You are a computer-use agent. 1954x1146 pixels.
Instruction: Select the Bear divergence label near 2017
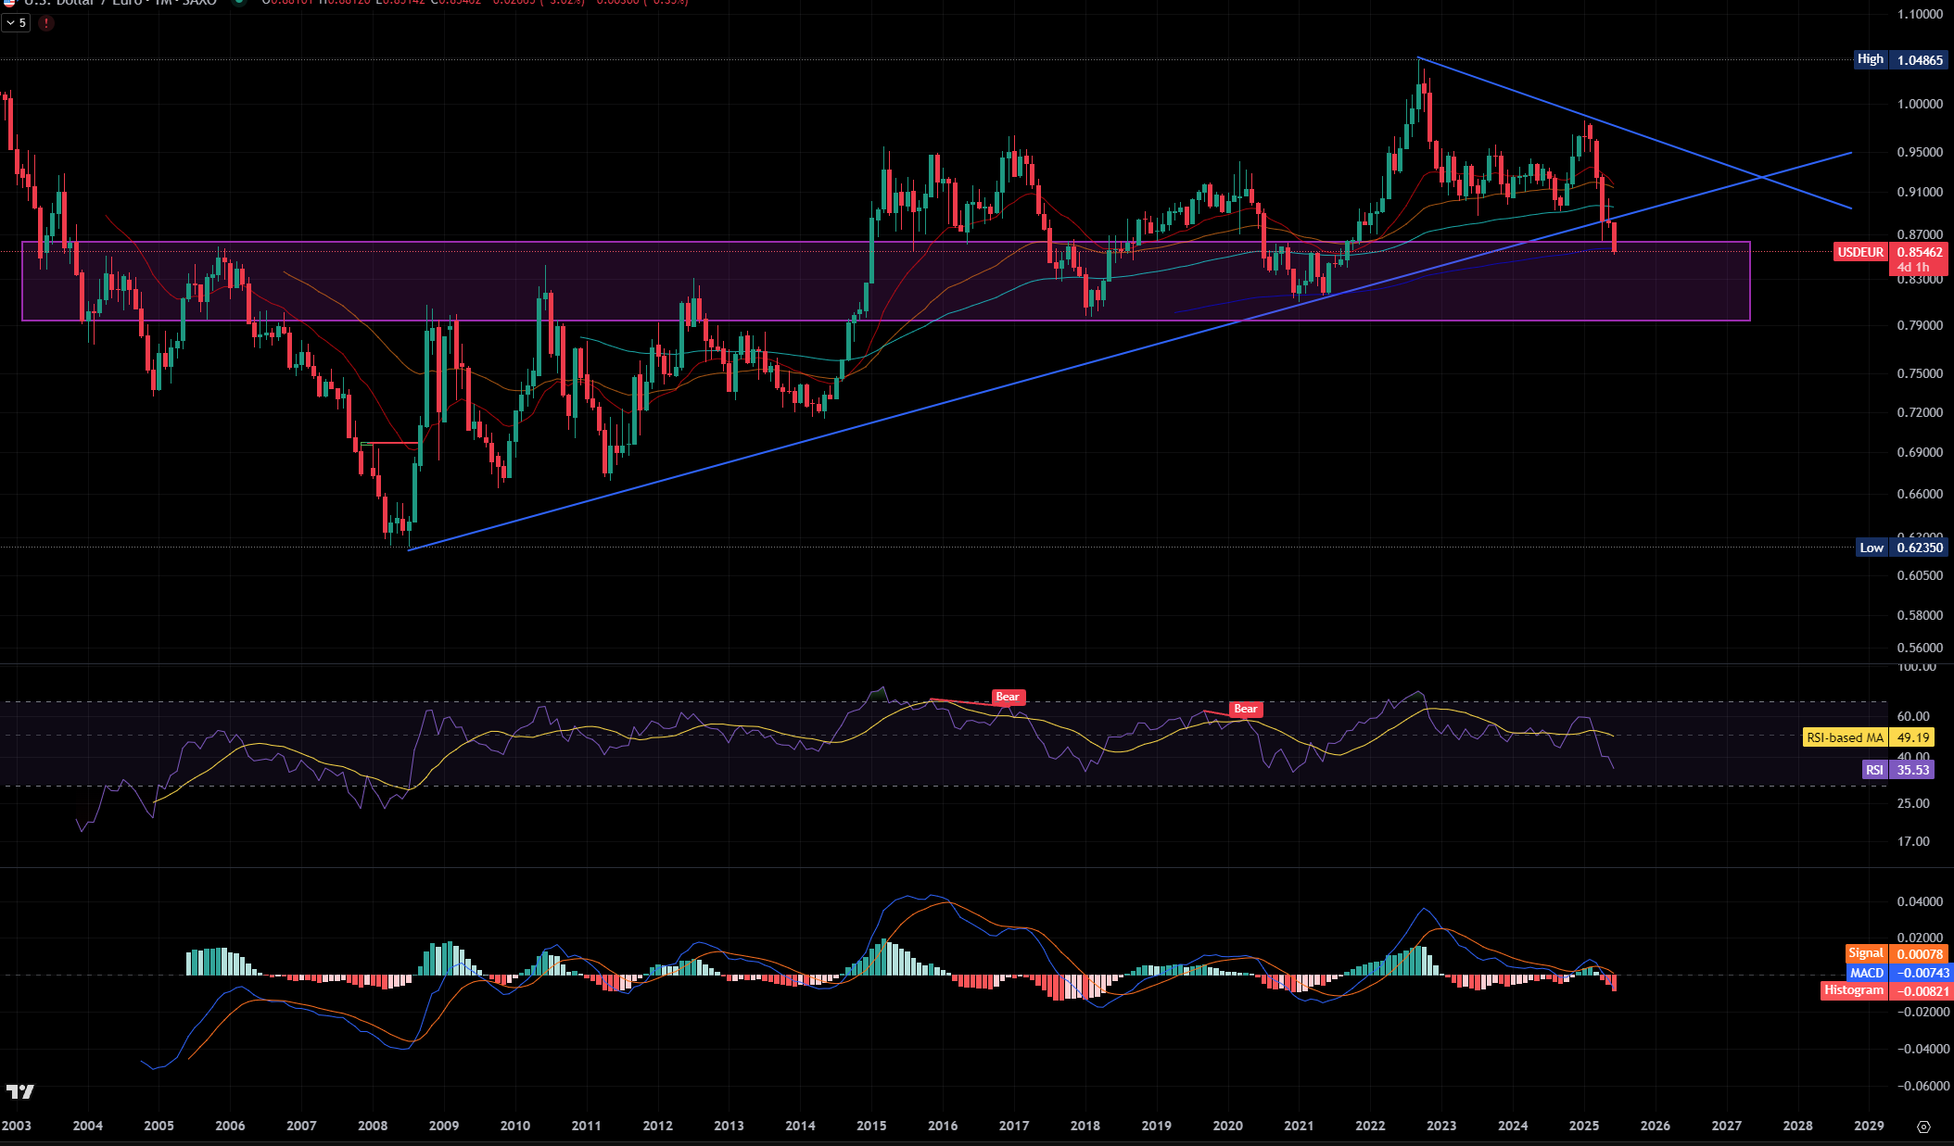1008,697
